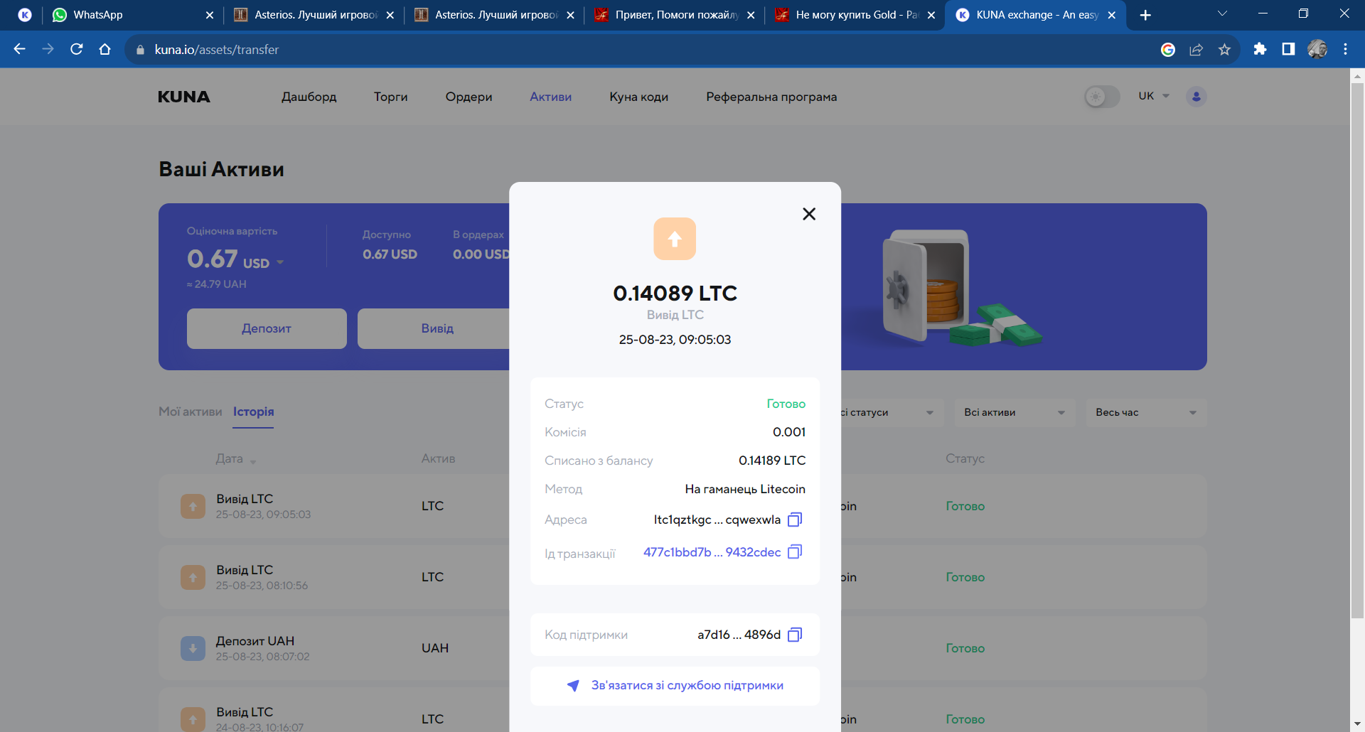Open the user profile avatar icon
This screenshot has width=1365, height=732.
pyautogui.click(x=1196, y=97)
